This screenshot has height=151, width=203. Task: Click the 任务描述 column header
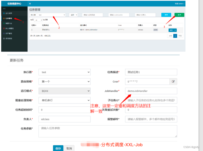[x=45, y=25]
